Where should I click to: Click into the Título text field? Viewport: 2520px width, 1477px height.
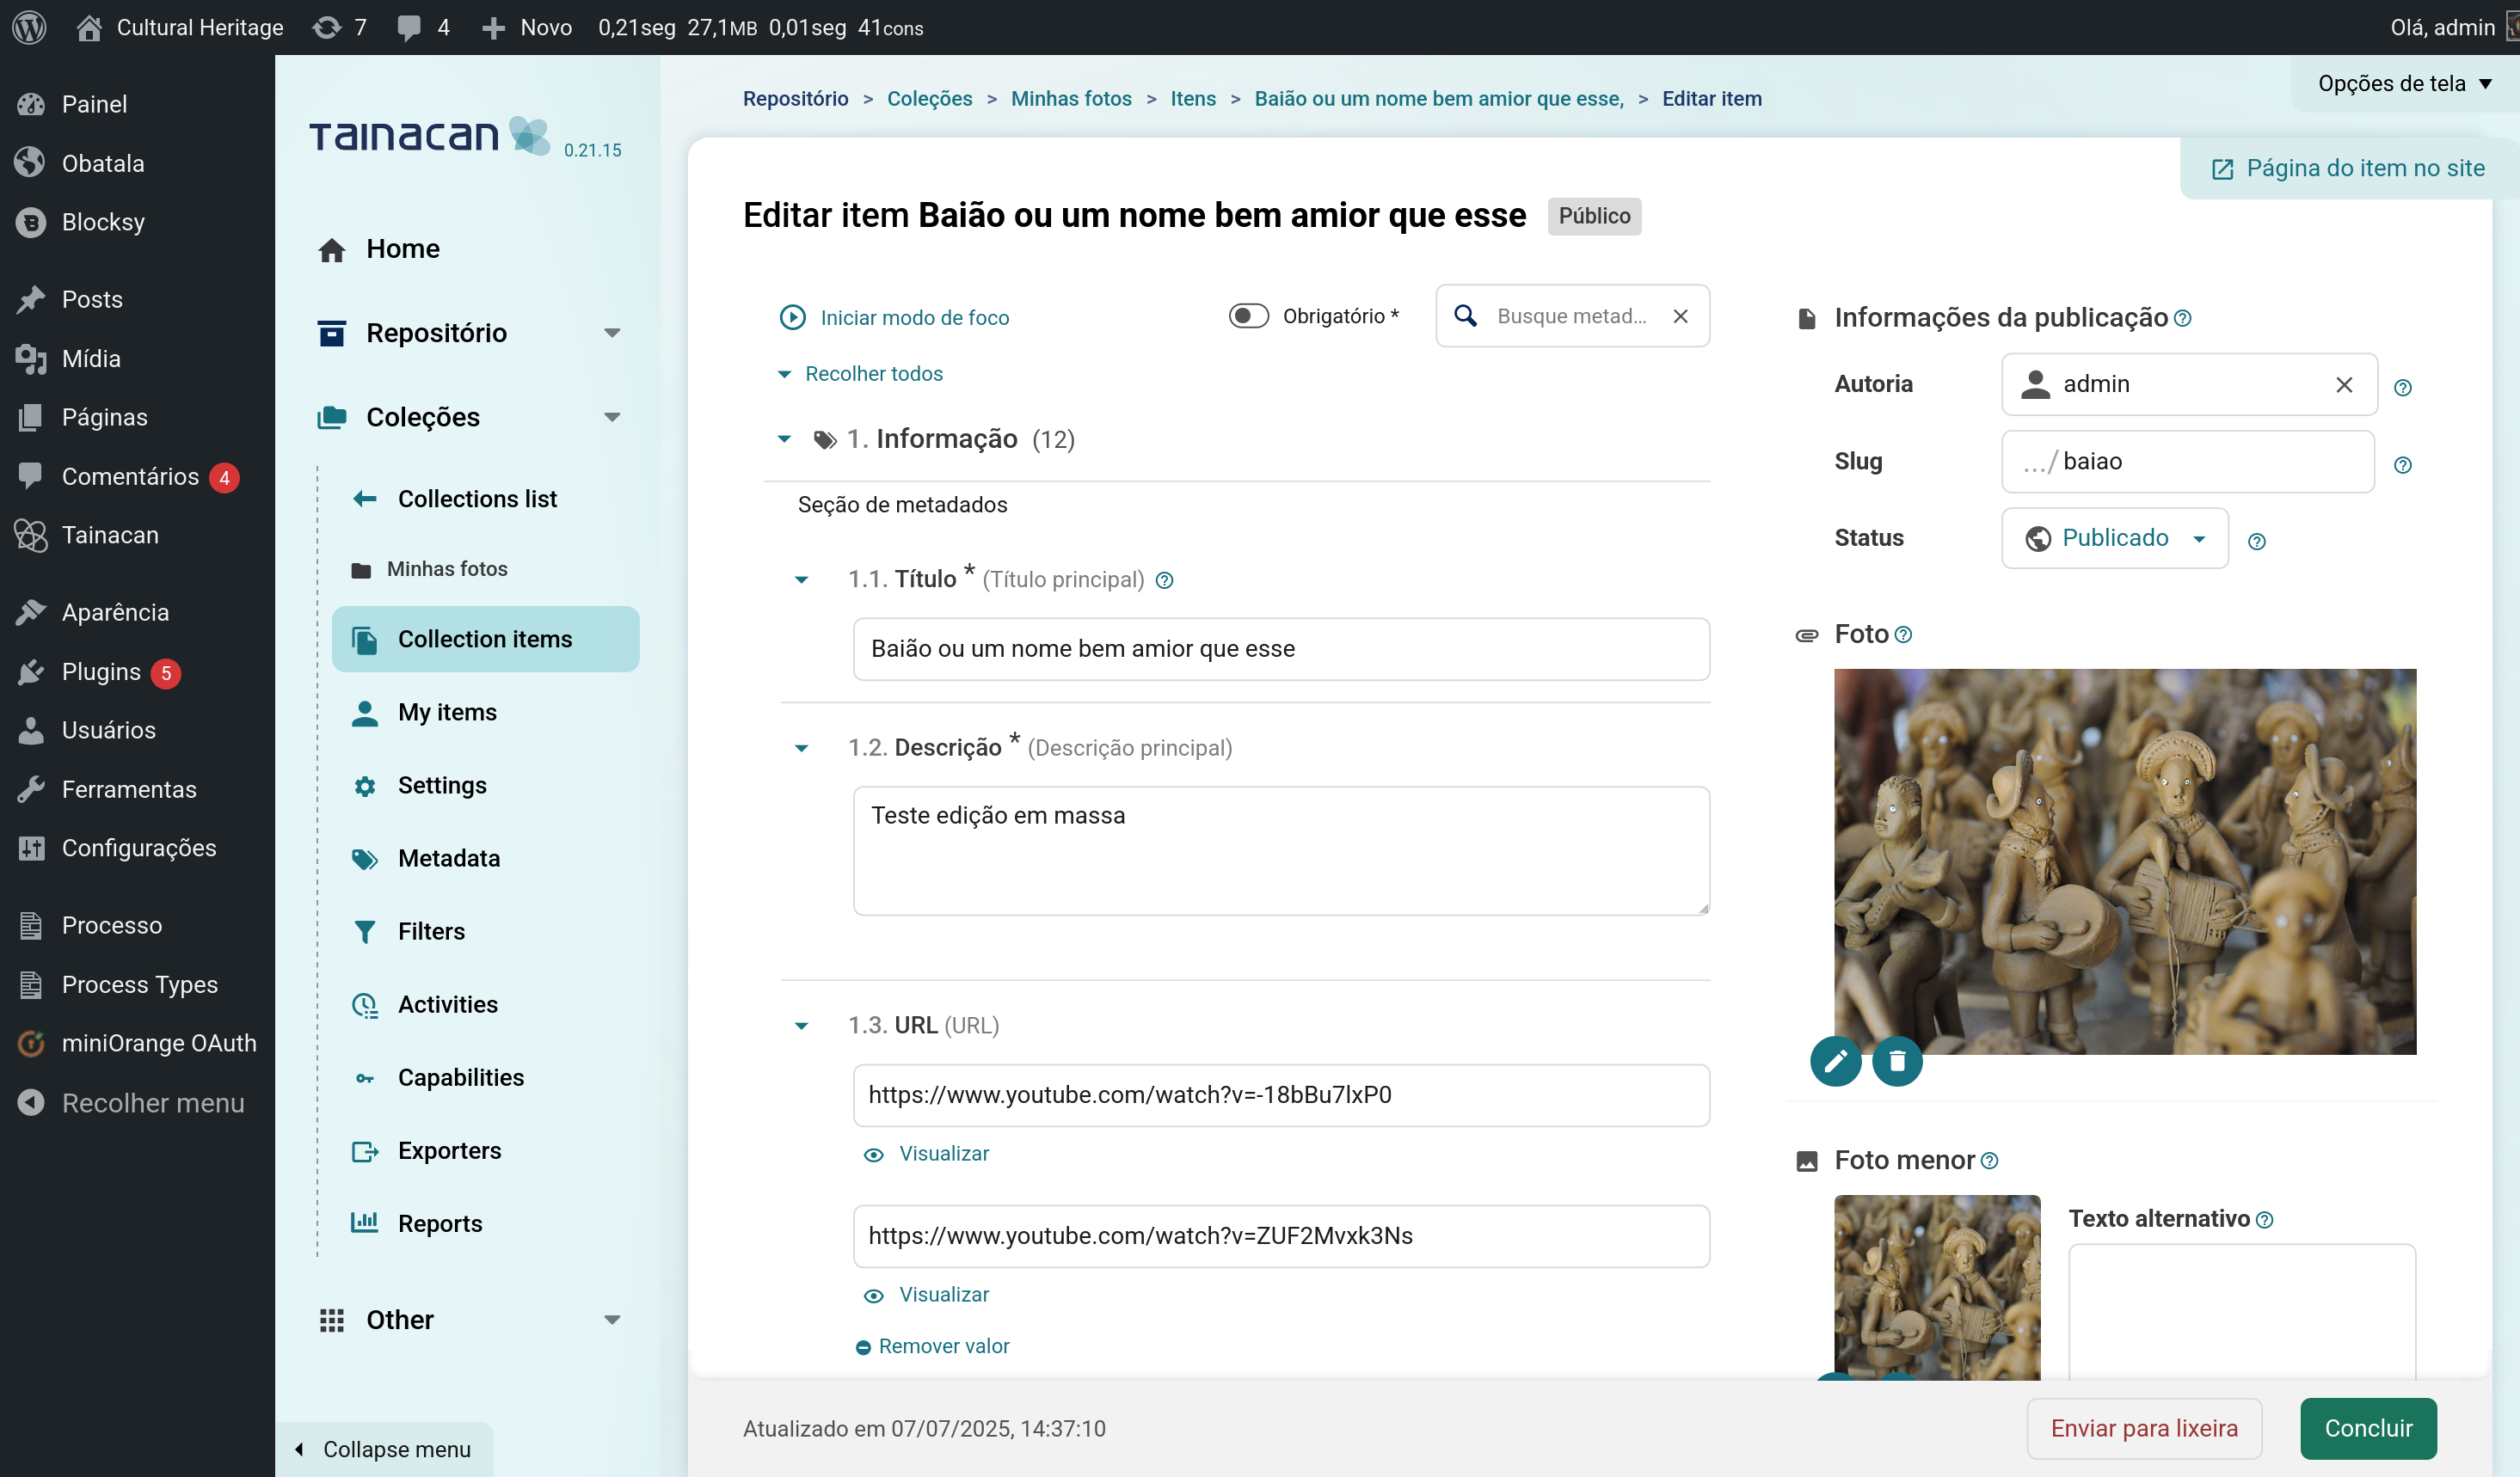click(x=1280, y=648)
